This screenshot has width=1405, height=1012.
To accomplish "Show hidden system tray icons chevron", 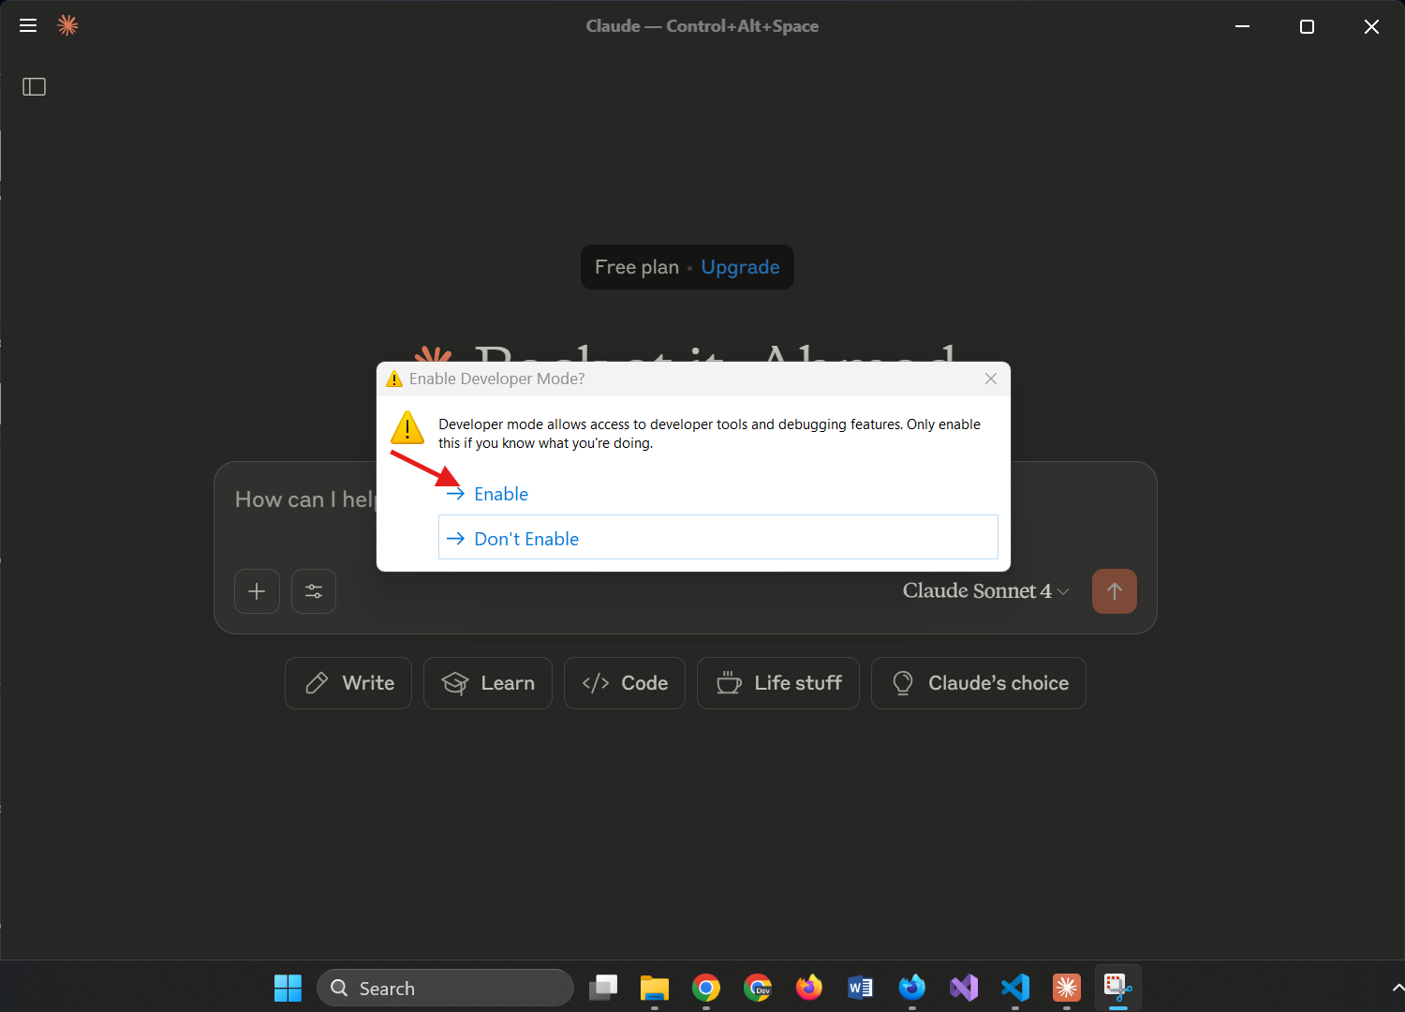I will 1397,988.
